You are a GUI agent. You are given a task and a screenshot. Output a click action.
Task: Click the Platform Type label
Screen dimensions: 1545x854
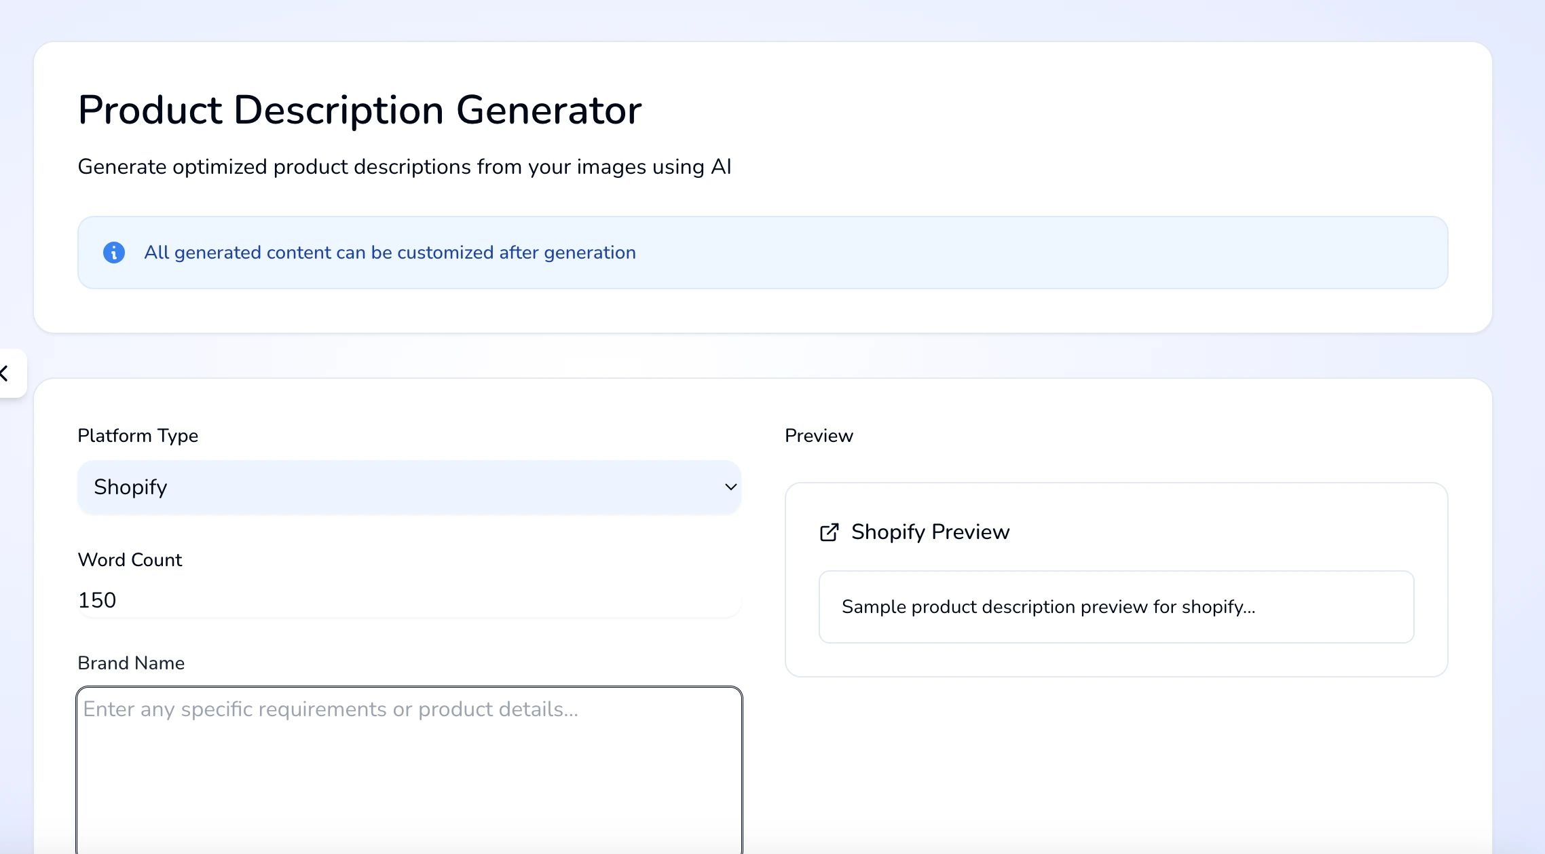(138, 436)
